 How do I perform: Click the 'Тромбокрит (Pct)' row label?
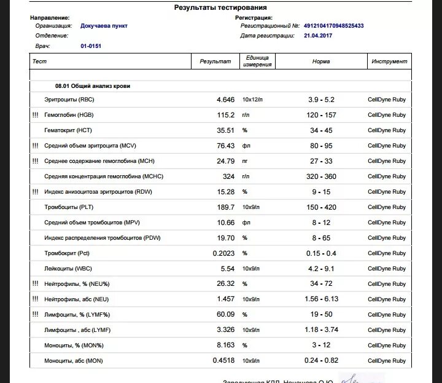coord(67,253)
